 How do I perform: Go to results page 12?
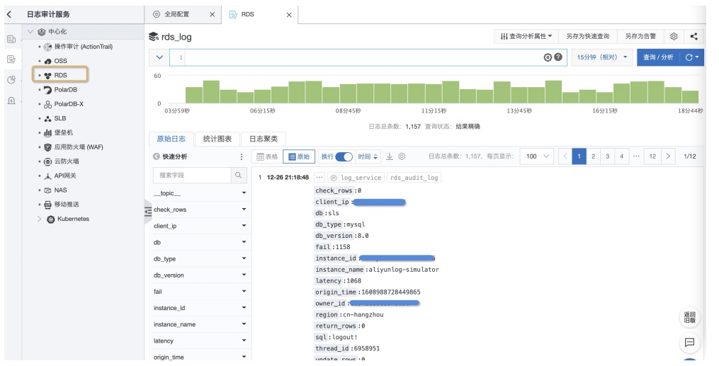[652, 156]
